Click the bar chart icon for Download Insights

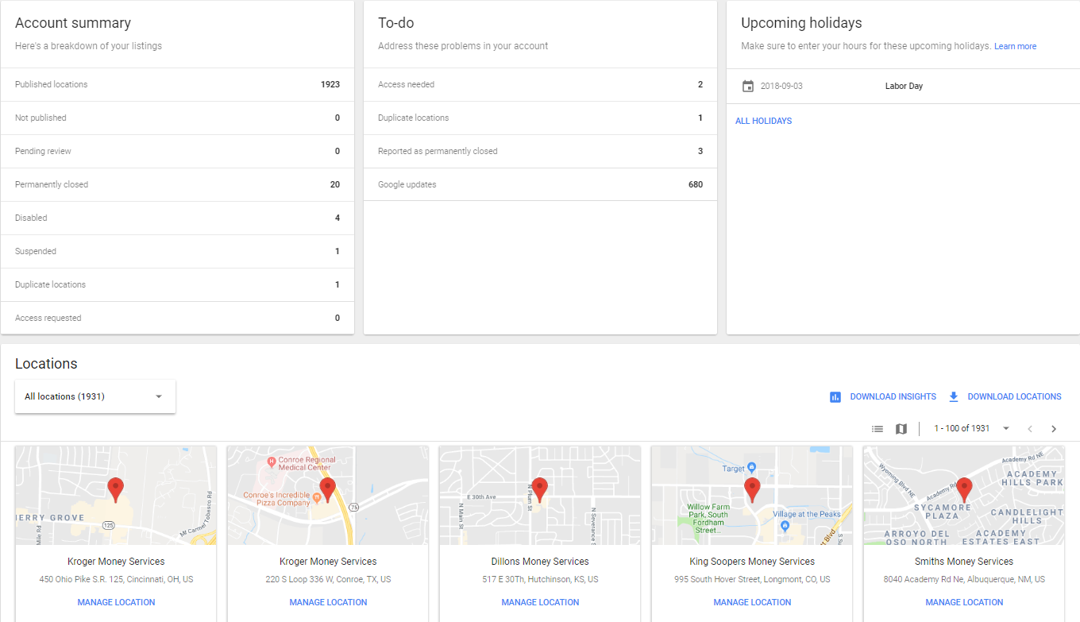[835, 397]
